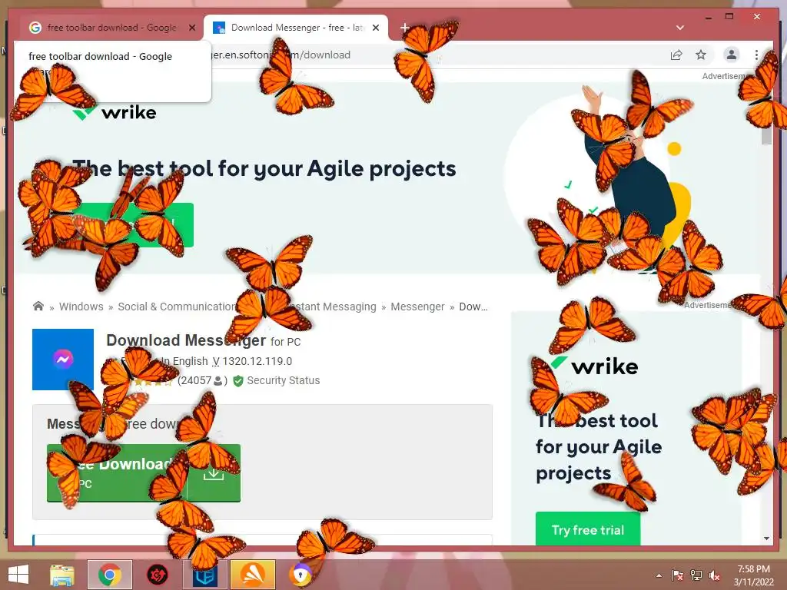Click the wrike logo in sidebar ad
The image size is (787, 590).
tap(595, 366)
